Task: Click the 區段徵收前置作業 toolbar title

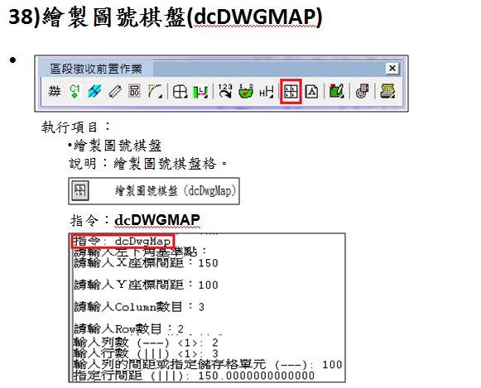Action: click(96, 69)
